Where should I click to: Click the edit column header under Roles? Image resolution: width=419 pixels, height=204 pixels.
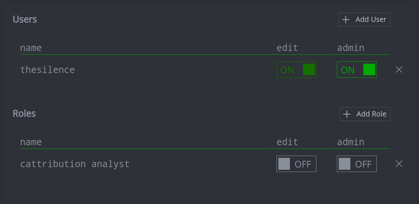pos(287,142)
